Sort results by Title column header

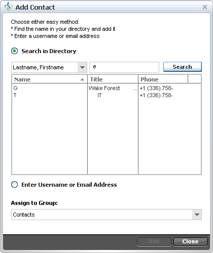[113, 79]
